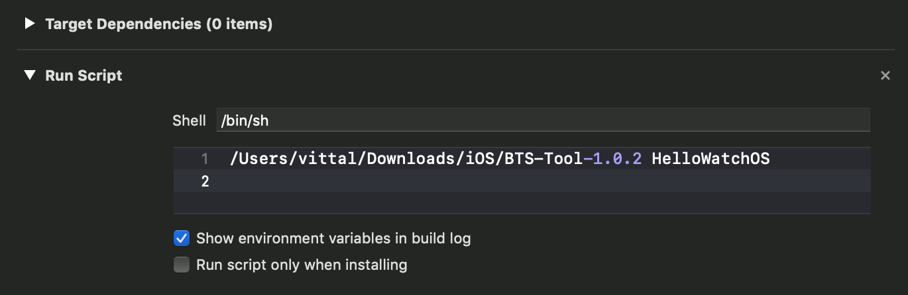Click the "Show environment variables in build log" label
Image resolution: width=908 pixels, height=295 pixels.
click(x=333, y=238)
